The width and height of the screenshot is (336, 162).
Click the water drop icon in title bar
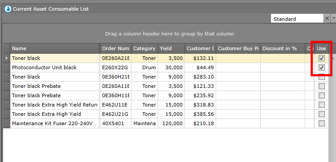click(8, 9)
